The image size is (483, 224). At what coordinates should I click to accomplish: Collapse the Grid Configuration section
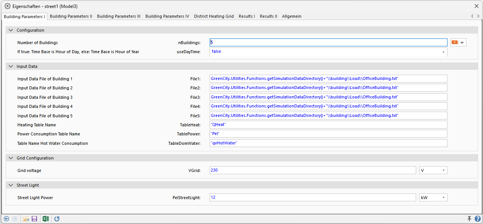pyautogui.click(x=10, y=158)
